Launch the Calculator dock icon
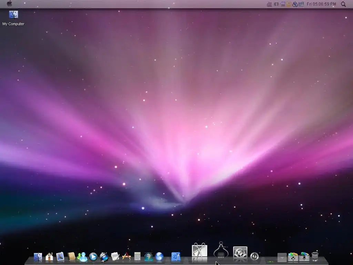The image size is (353, 265). (137, 257)
